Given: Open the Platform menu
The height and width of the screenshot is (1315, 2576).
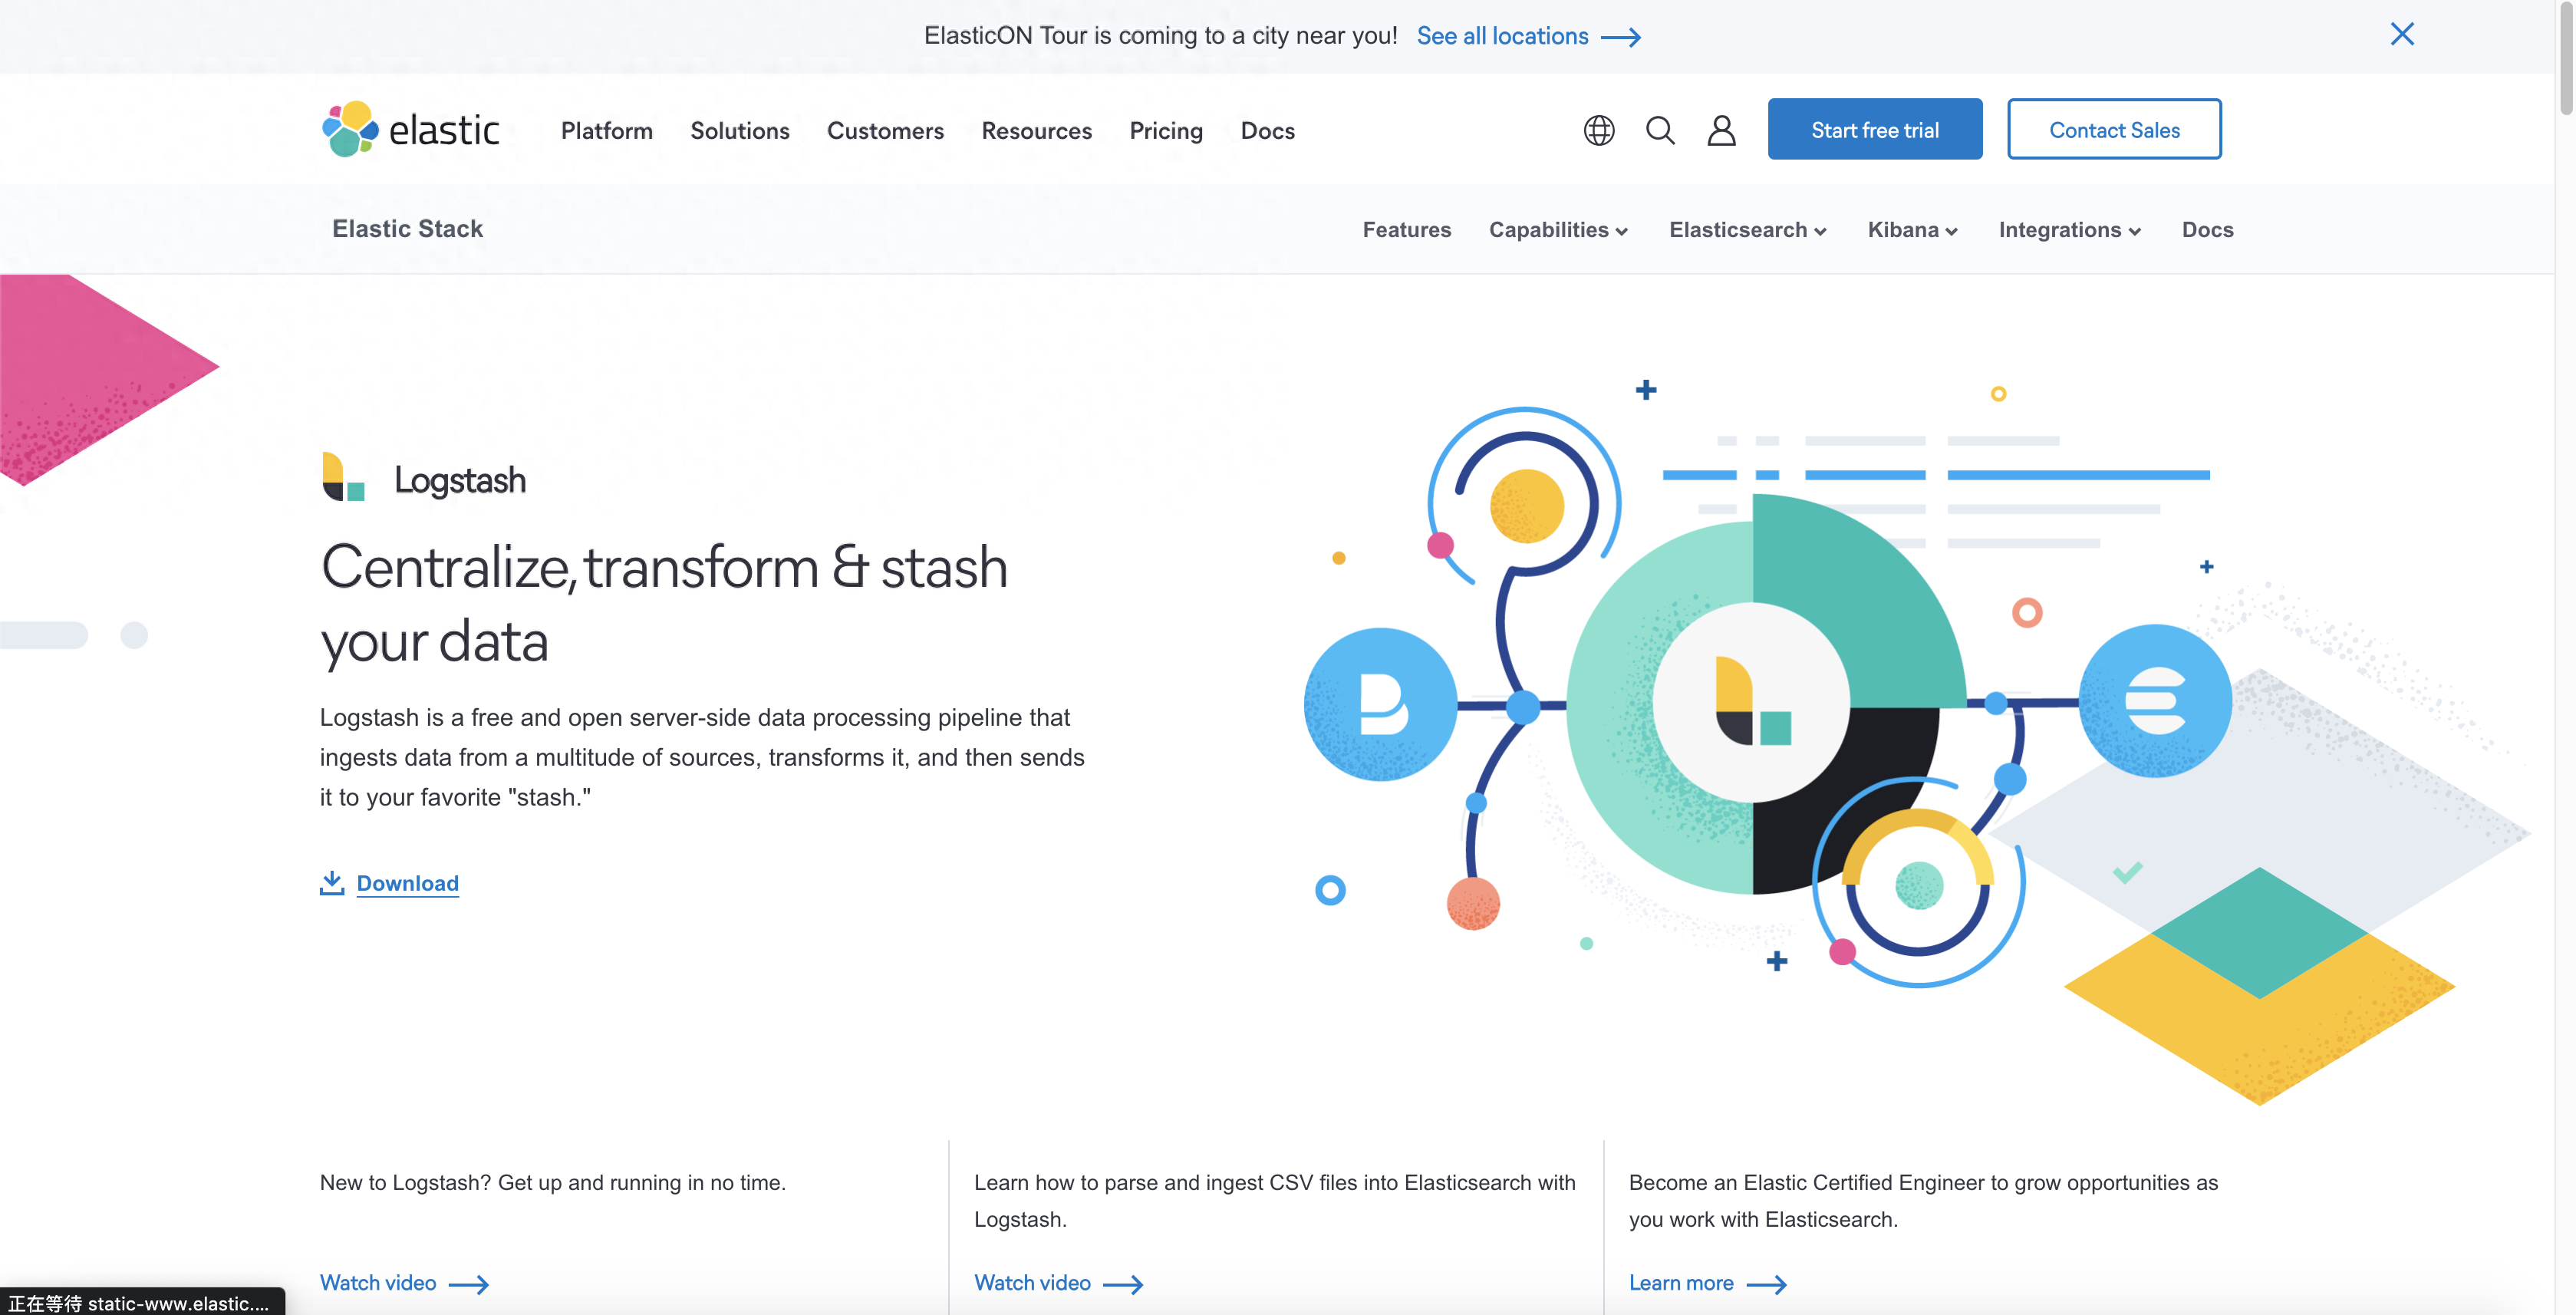Looking at the screenshot, I should pyautogui.click(x=606, y=130).
